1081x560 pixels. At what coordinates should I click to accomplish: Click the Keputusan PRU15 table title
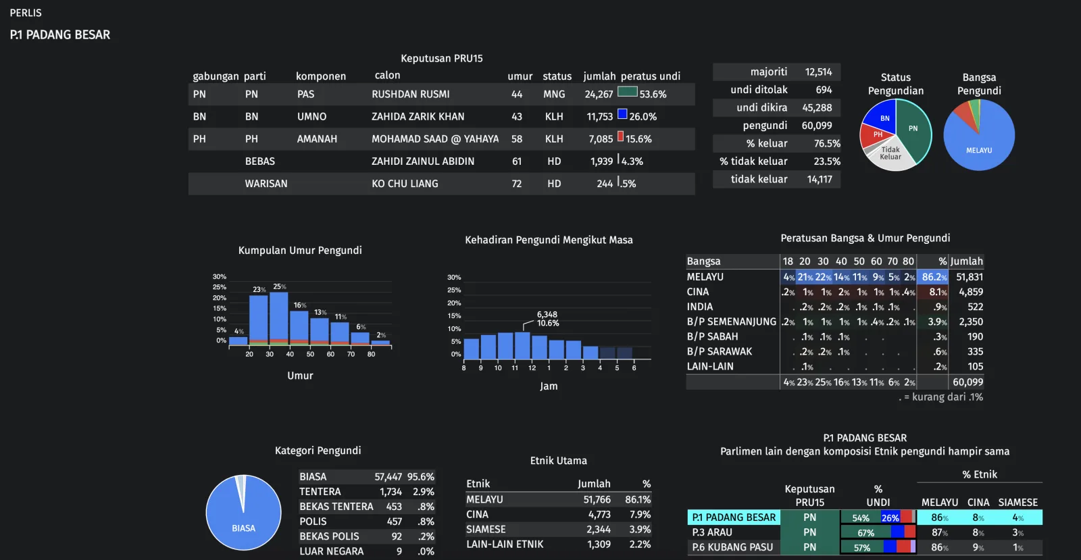pos(441,59)
